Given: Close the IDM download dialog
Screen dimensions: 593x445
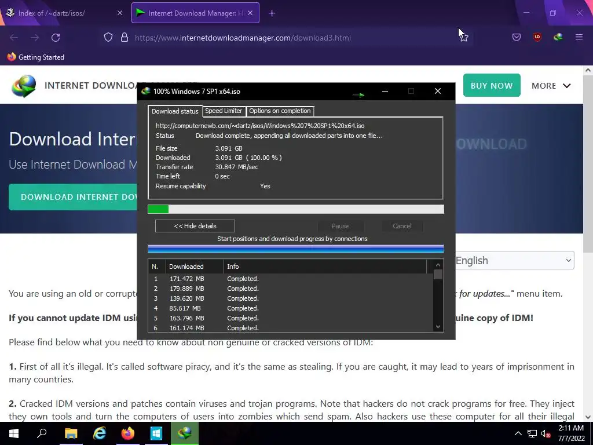Looking at the screenshot, I should tap(438, 91).
